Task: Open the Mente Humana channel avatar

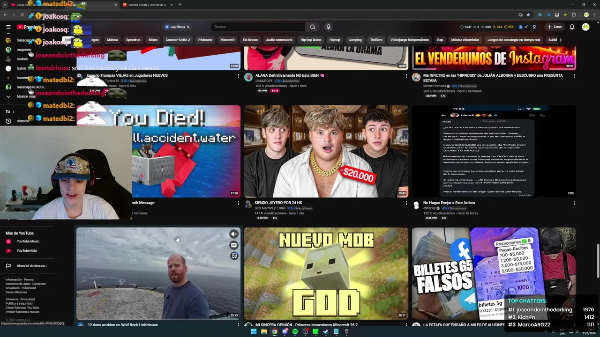Action: 416,78
